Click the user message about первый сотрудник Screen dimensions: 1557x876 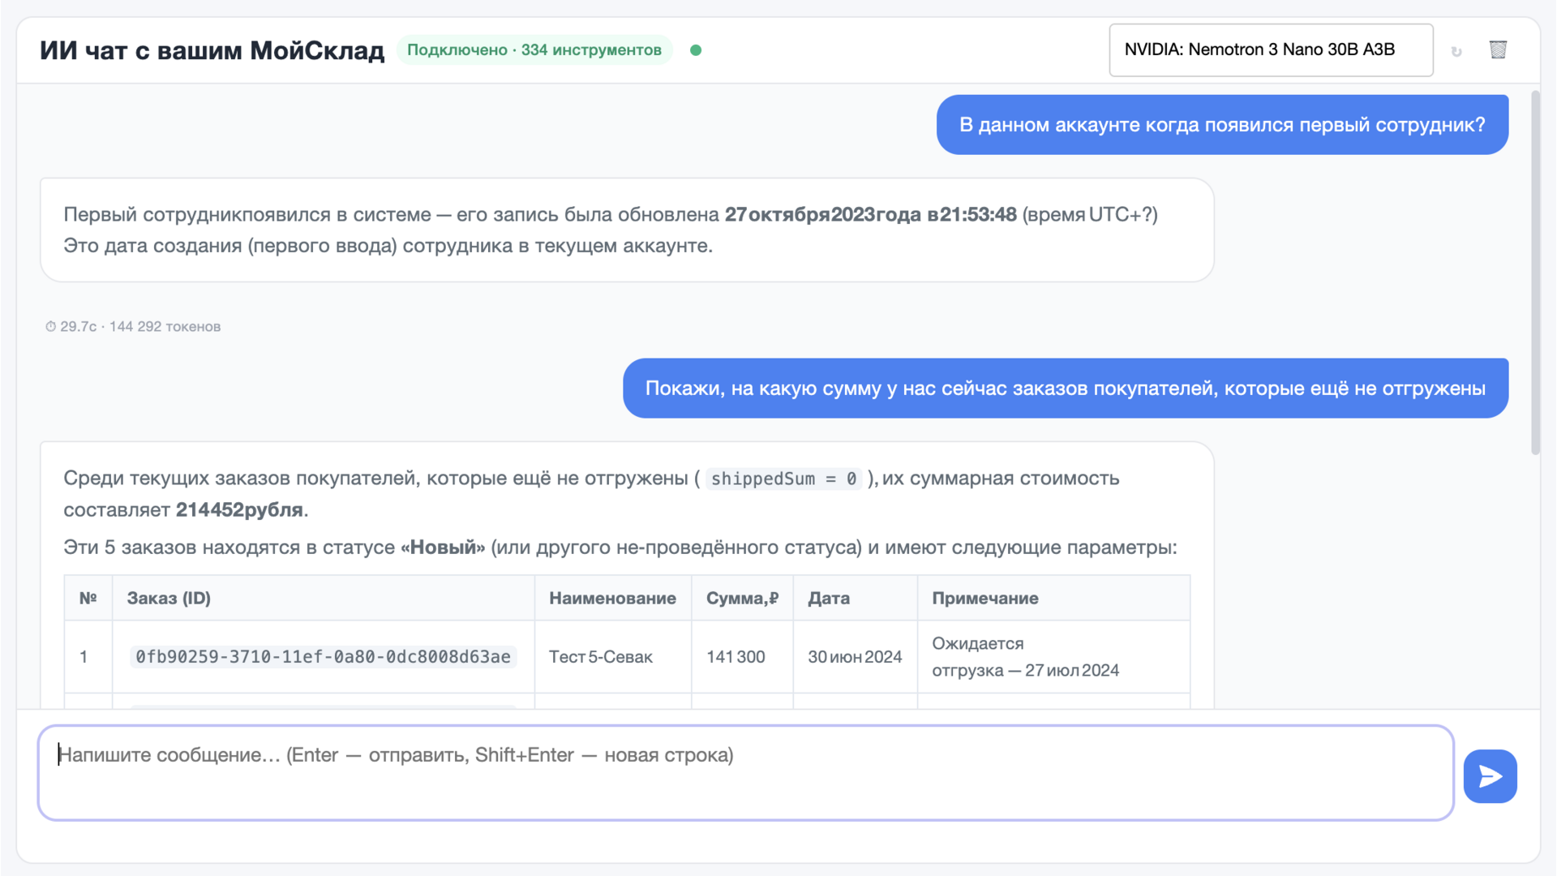tap(1221, 125)
